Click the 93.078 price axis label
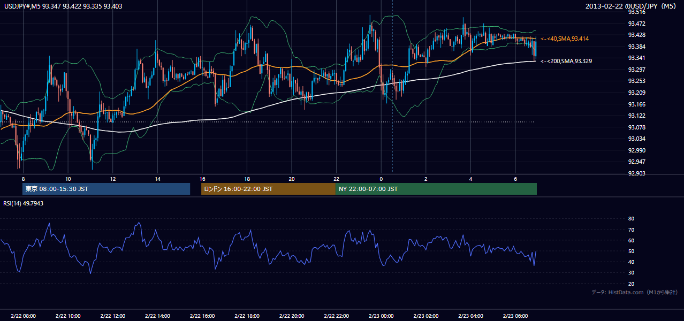Viewport: 684px width, 321px height. click(x=636, y=127)
